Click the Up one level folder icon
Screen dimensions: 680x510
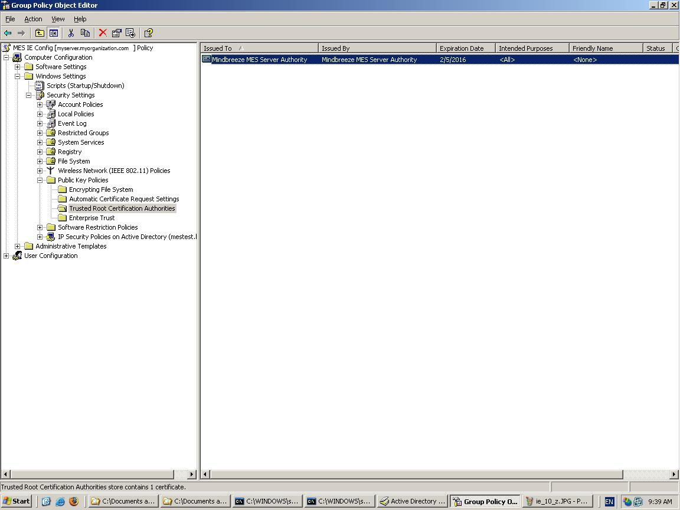(x=40, y=33)
